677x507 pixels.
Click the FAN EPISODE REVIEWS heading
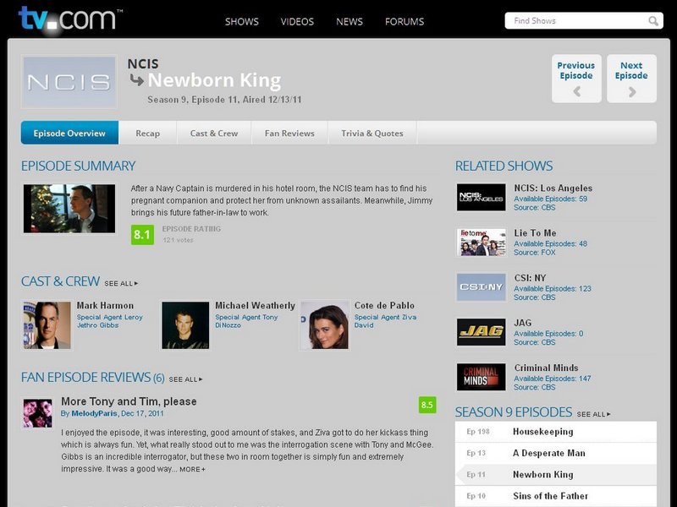point(93,377)
